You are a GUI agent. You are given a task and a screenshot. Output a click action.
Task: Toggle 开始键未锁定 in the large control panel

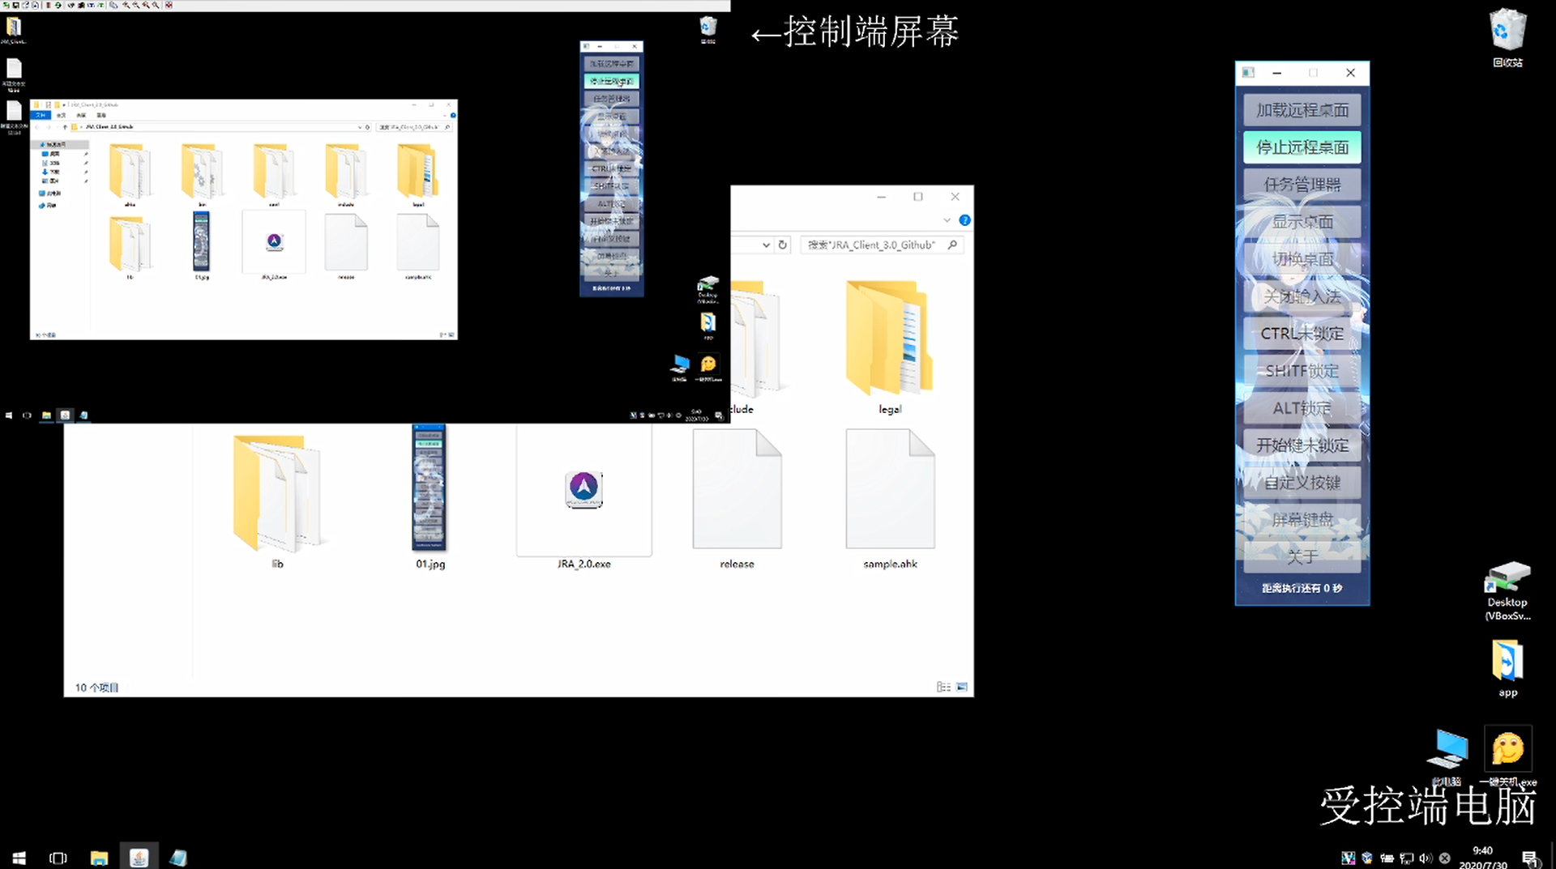[1302, 445]
